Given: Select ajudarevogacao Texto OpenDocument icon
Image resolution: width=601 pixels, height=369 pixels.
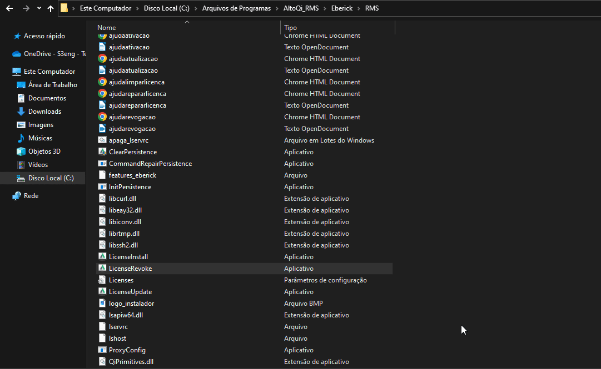Looking at the screenshot, I should [x=102, y=129].
